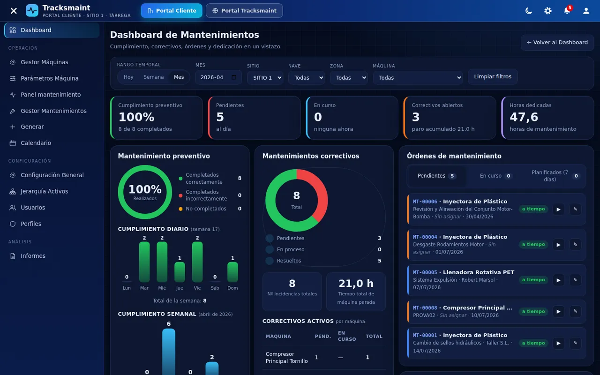Select the Semana time range
Viewport: 600px width, 375px height.
(x=153, y=77)
